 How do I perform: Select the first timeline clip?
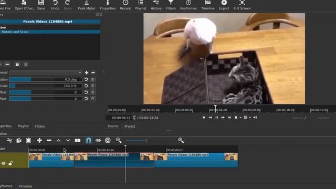(x=51, y=160)
